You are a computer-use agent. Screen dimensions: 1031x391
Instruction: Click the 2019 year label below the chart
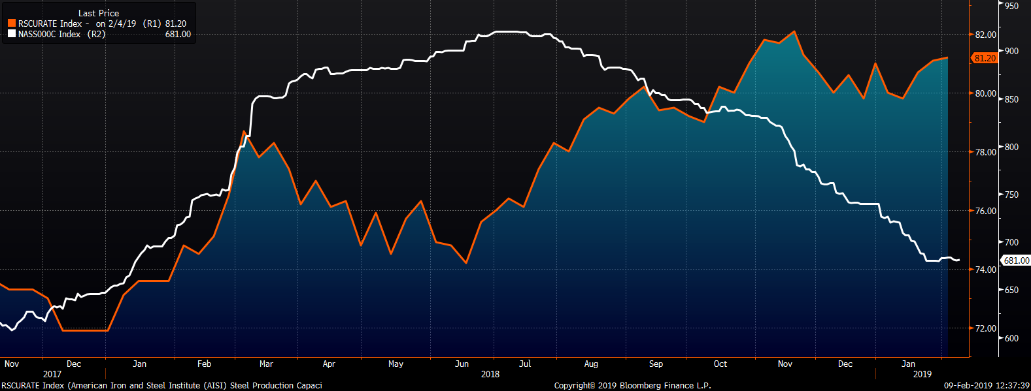[922, 374]
